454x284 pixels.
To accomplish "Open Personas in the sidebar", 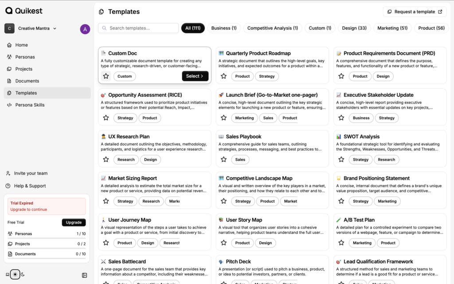I will 25,57.
